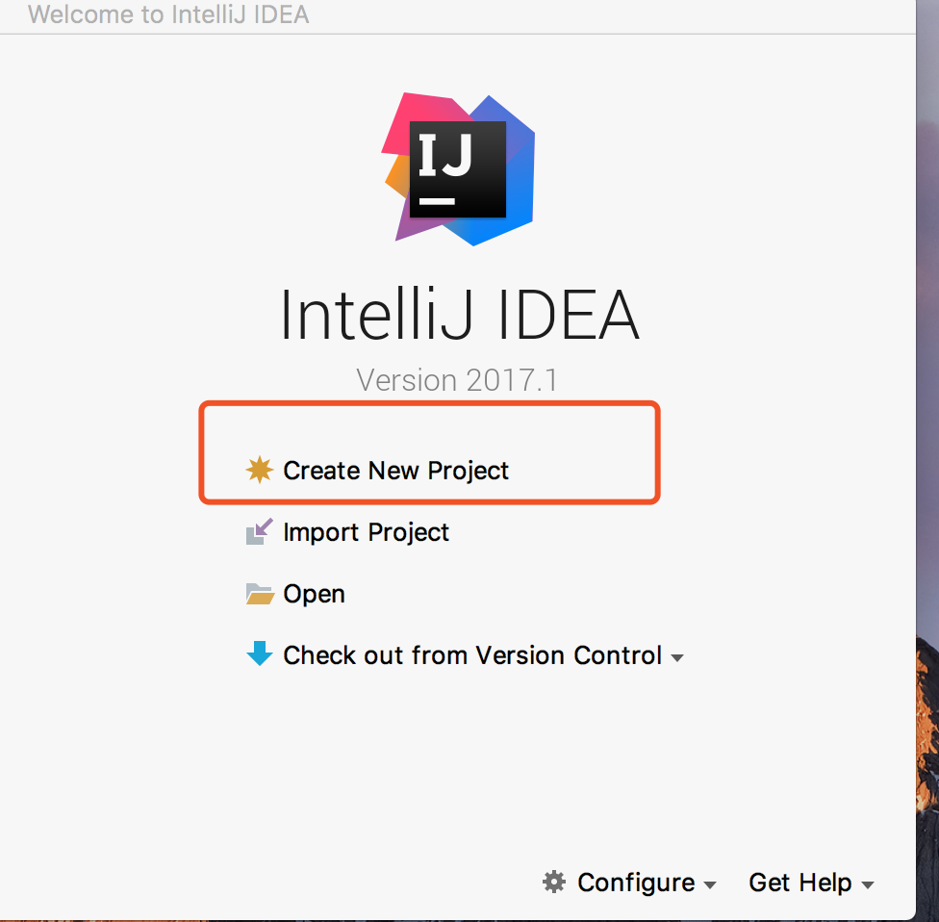939x922 pixels.
Task: Click the Import Project arrow icon
Action: click(260, 532)
